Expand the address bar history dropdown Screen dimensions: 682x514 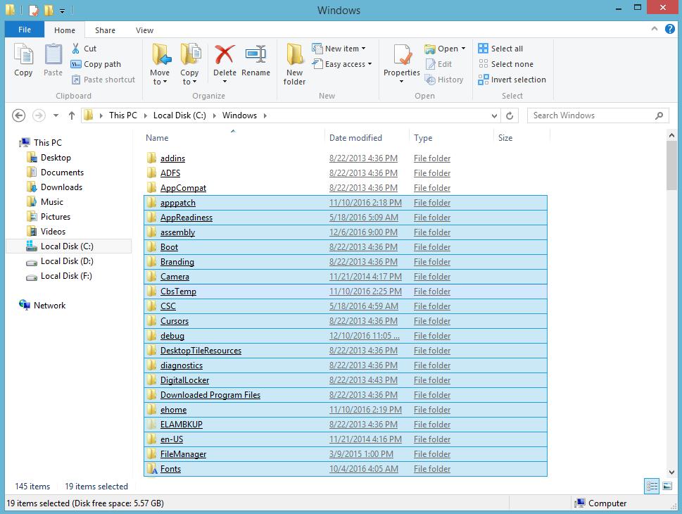(494, 115)
